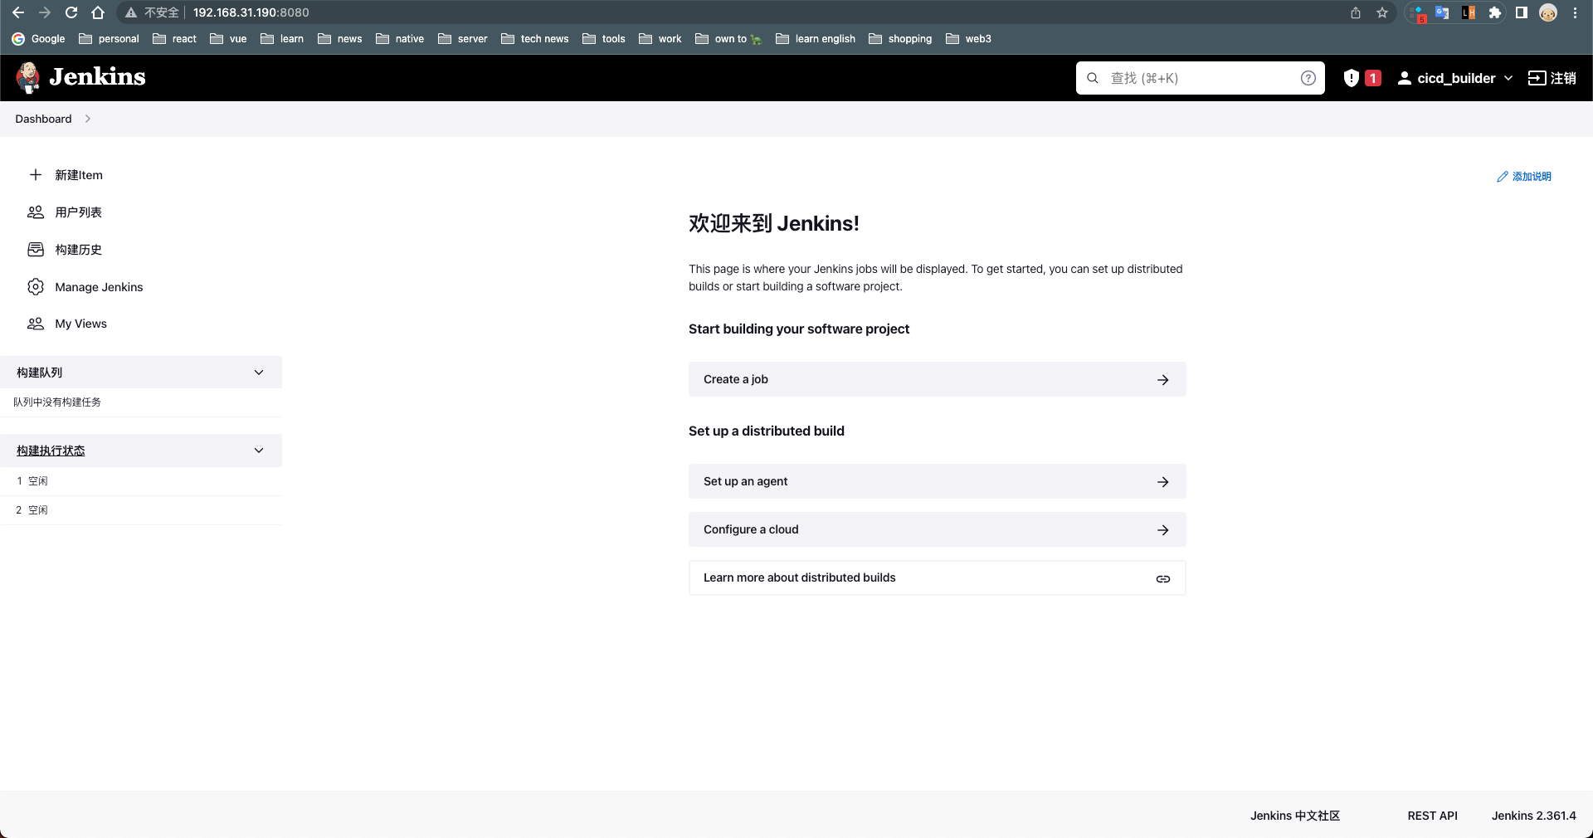Click the Jenkins butler logo icon
This screenshot has height=838, width=1593.
[x=28, y=77]
